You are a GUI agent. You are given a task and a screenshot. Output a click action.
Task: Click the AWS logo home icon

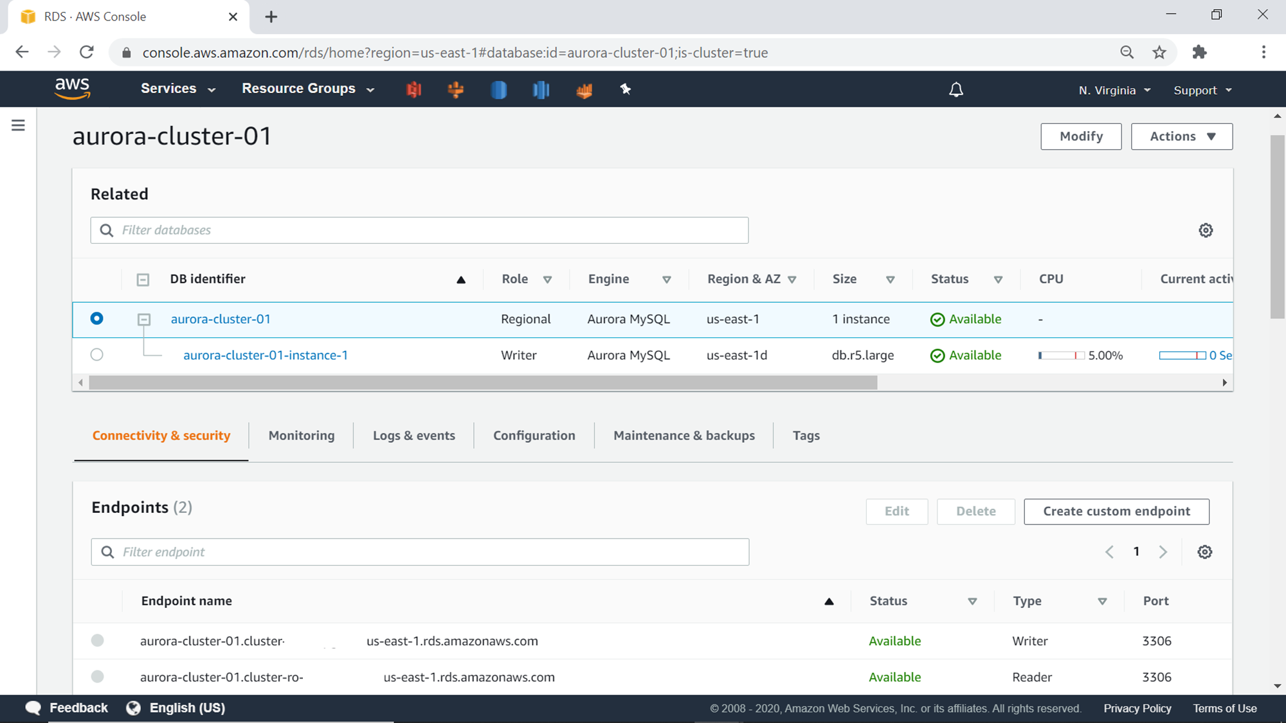tap(72, 89)
